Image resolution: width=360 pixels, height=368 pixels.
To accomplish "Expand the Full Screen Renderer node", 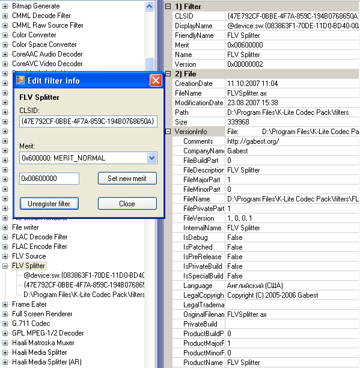I will pos(5,314).
